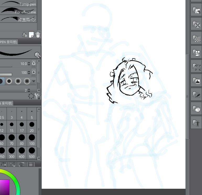Click the canvas vertical scrollbar handle
This screenshot has width=202, height=195.
pyautogui.click(x=187, y=96)
